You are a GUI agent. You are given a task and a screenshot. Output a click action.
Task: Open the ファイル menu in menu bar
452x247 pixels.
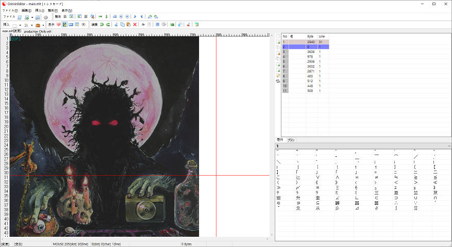(10, 10)
